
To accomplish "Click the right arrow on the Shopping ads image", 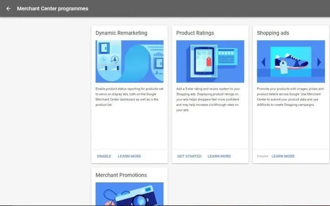I will (x=319, y=62).
